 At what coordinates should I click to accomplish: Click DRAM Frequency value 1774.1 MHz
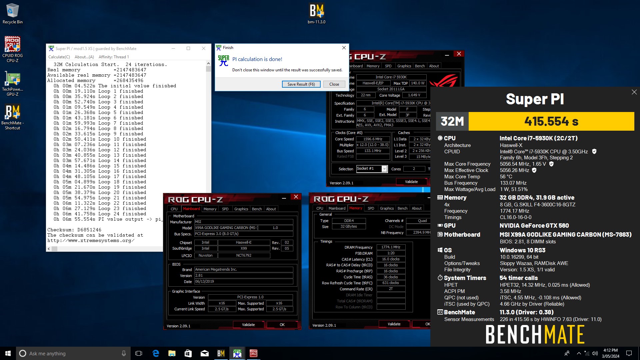tap(391, 247)
